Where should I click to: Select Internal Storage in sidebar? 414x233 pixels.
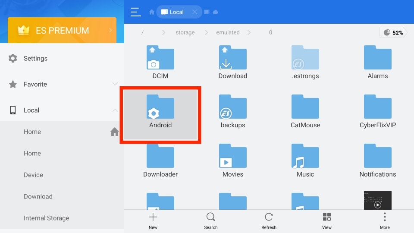(x=46, y=218)
